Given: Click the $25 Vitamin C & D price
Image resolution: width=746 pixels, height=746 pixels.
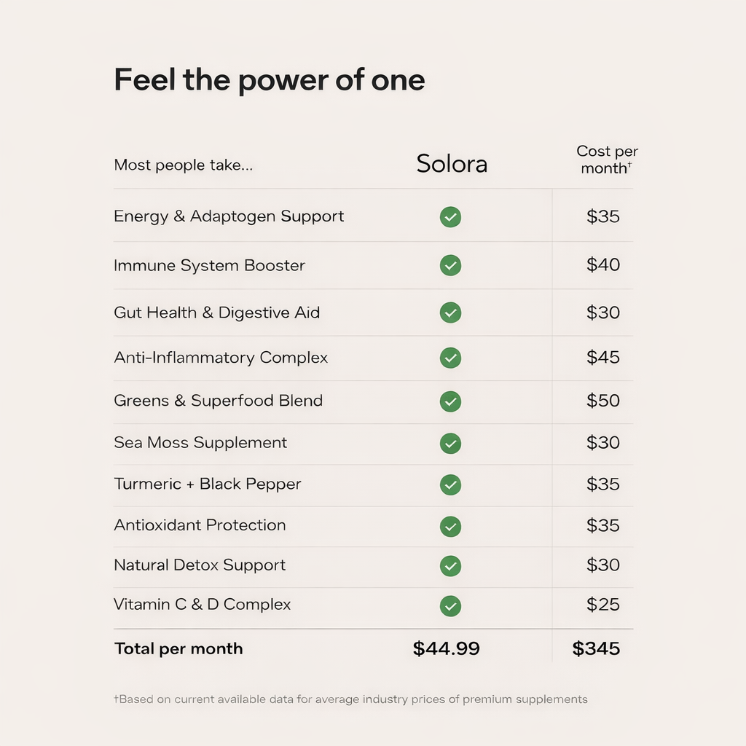Looking at the screenshot, I should pyautogui.click(x=603, y=605).
